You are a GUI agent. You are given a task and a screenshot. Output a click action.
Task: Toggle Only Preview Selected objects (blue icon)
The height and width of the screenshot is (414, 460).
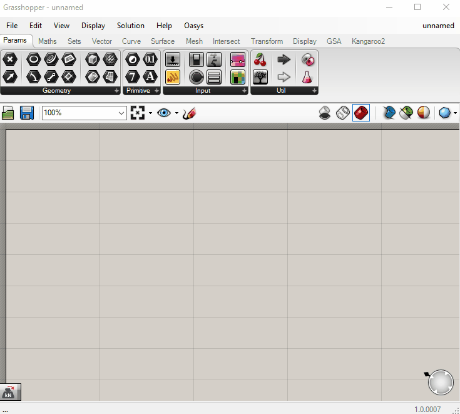coord(389,113)
